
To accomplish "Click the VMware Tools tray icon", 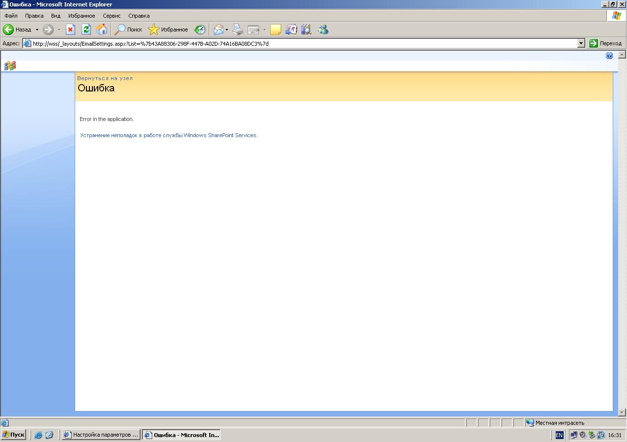I will pos(601,435).
